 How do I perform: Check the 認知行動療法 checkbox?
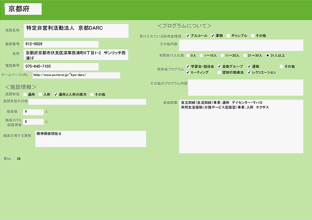click(x=219, y=73)
